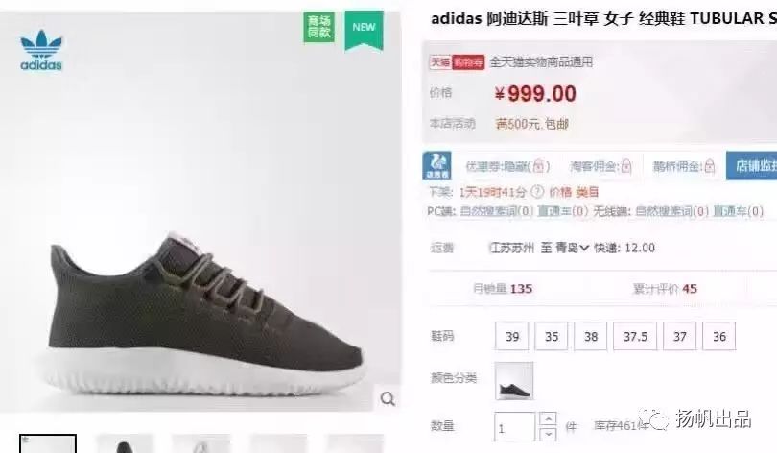The height and width of the screenshot is (453, 777).
Task: Decrease quantity with the down arrow
Action: [548, 434]
